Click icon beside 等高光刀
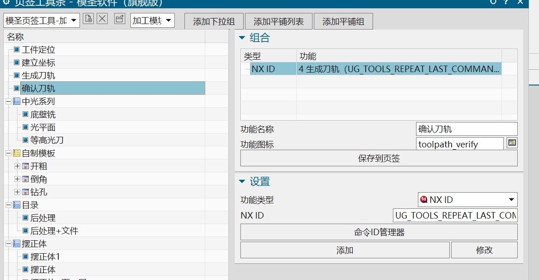This screenshot has height=280, width=539. pyautogui.click(x=25, y=140)
